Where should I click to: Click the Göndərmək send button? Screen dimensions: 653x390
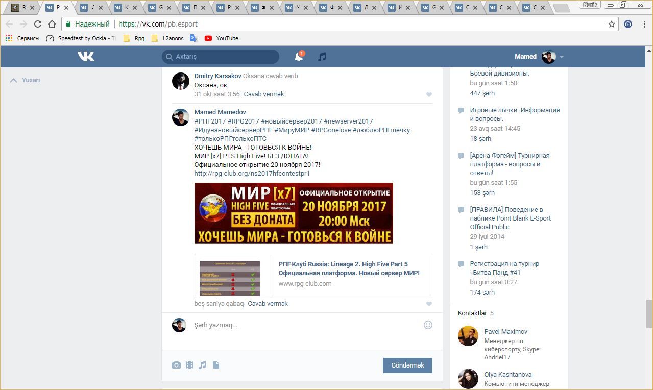click(407, 365)
